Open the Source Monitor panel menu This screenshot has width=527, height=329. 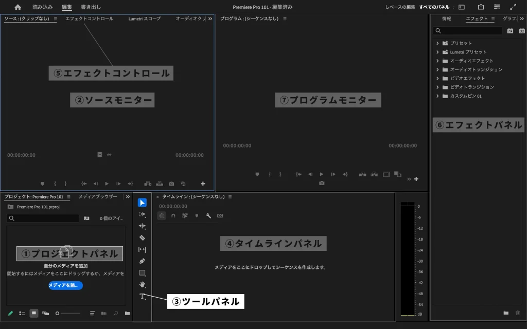54,18
